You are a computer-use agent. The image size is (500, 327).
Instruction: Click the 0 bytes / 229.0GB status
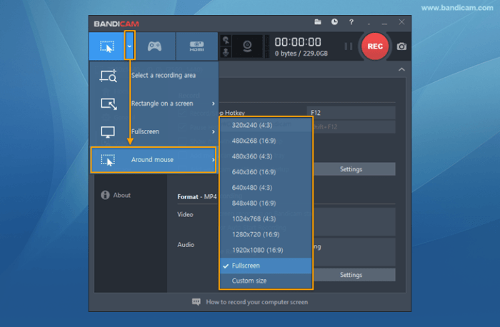point(301,54)
